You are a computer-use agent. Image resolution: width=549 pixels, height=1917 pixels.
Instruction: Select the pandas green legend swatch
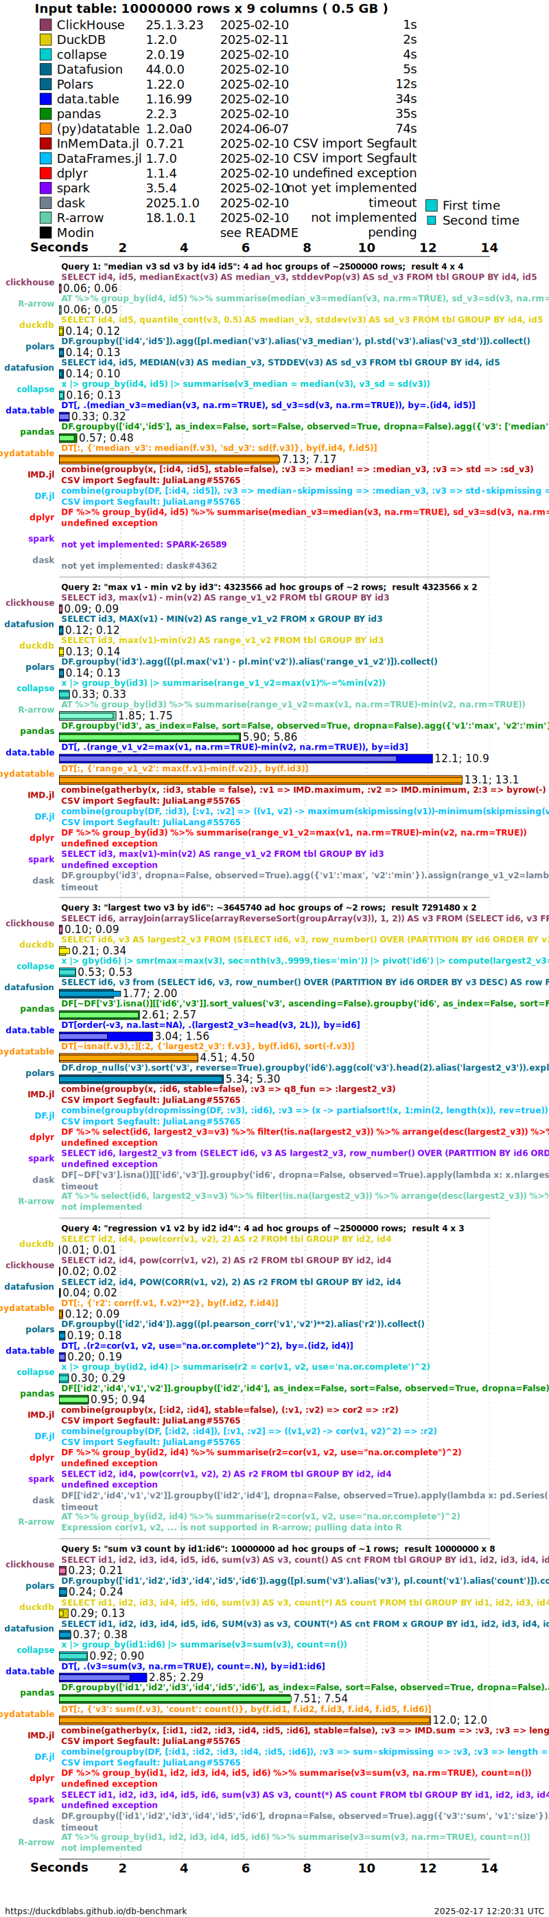pos(45,114)
